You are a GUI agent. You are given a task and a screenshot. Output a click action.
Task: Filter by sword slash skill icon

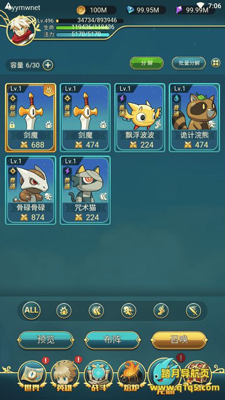pyautogui.click(x=193, y=311)
